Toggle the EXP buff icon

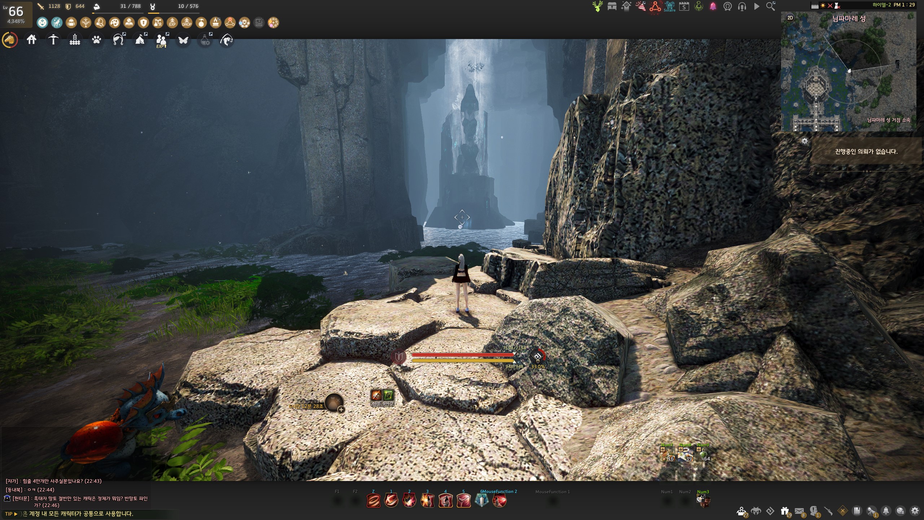pos(172,23)
